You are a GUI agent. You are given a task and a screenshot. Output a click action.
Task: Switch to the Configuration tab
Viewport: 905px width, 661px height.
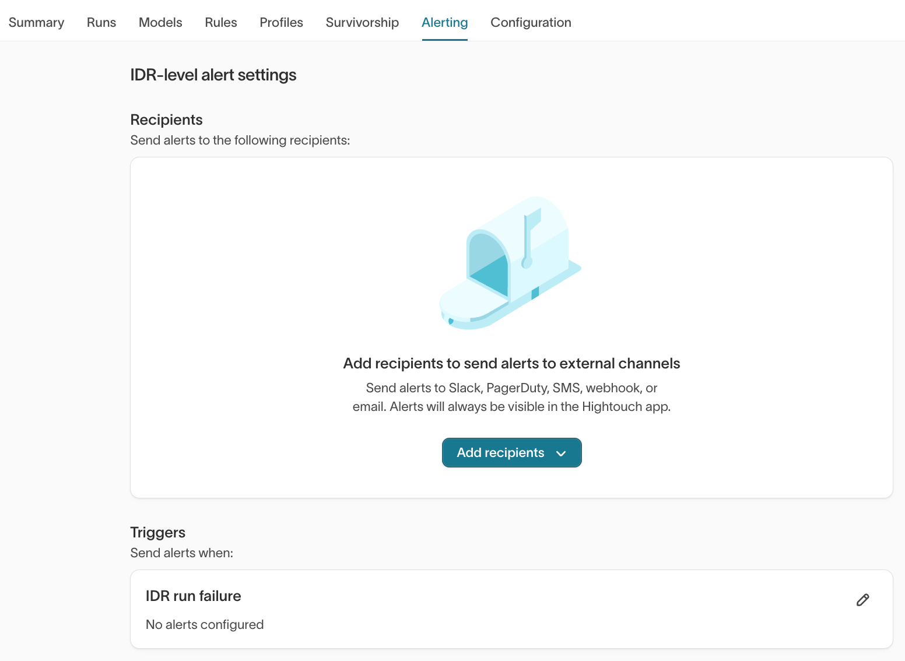pyautogui.click(x=531, y=22)
